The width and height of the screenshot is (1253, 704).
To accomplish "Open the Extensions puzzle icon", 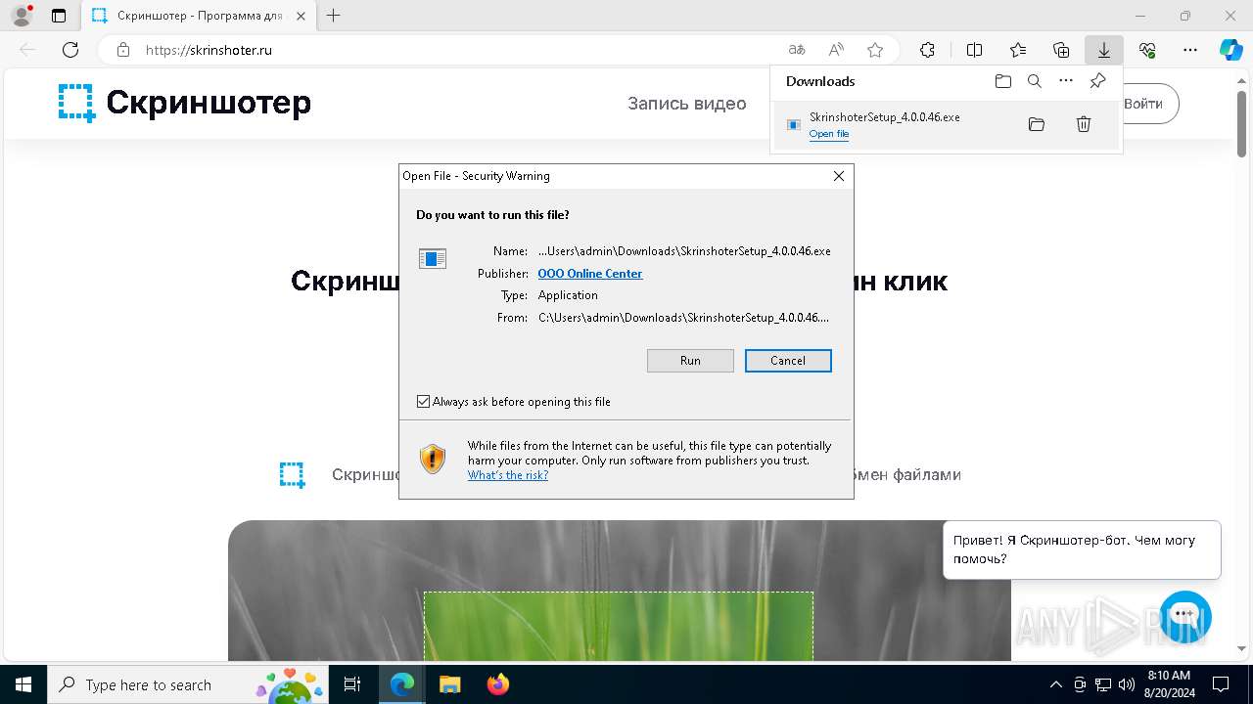I will coord(927,50).
